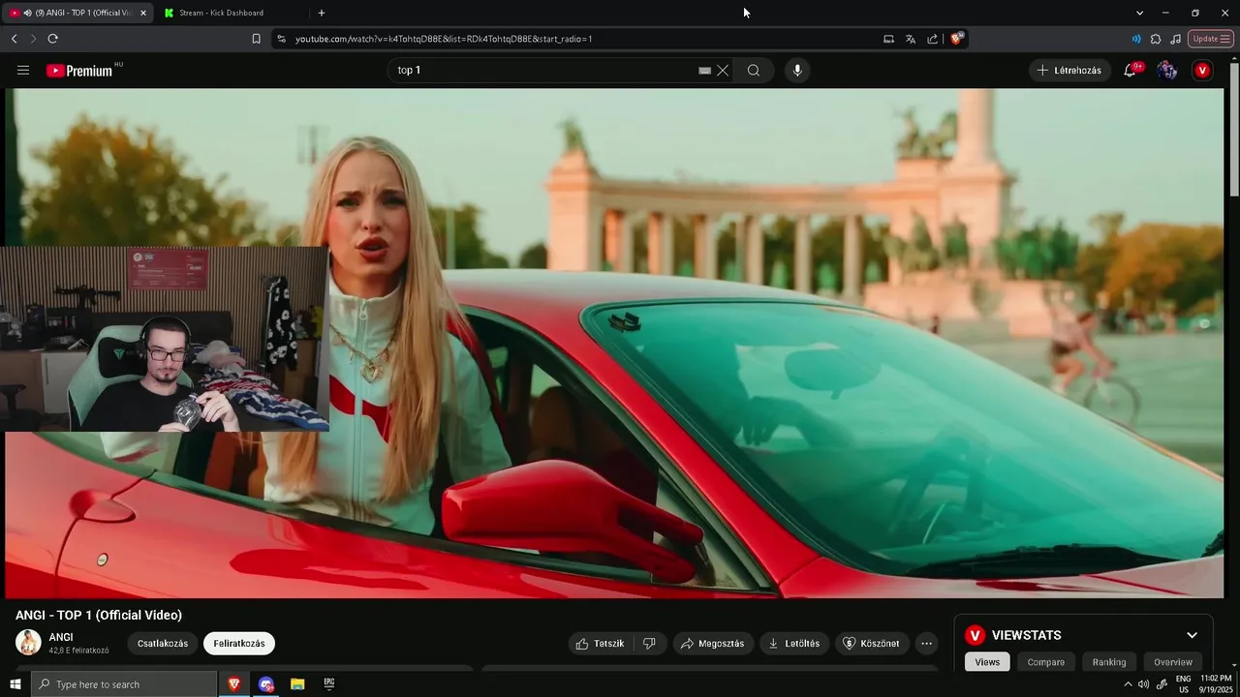Screen dimensions: 1240x697
Task: Share video via Megosztás button
Action: 713,644
